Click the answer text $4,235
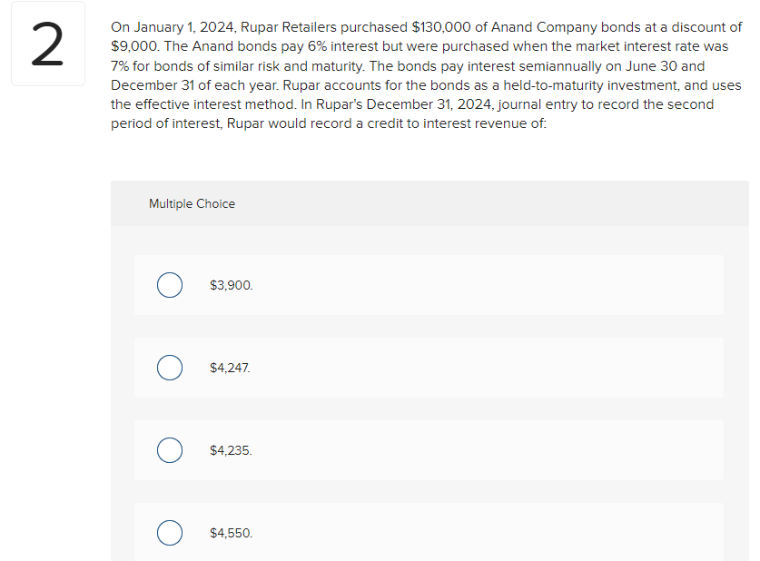 (230, 450)
